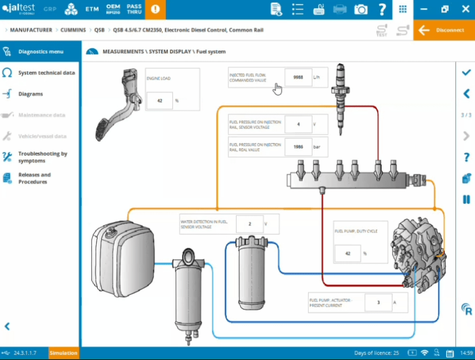475x360 pixels.
Task: Pause the live measurements
Action: coord(466,199)
